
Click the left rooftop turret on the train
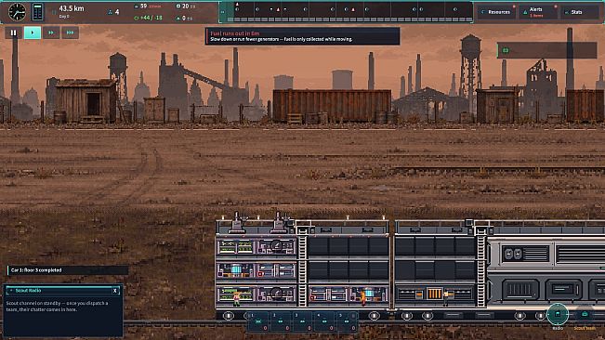(237, 223)
